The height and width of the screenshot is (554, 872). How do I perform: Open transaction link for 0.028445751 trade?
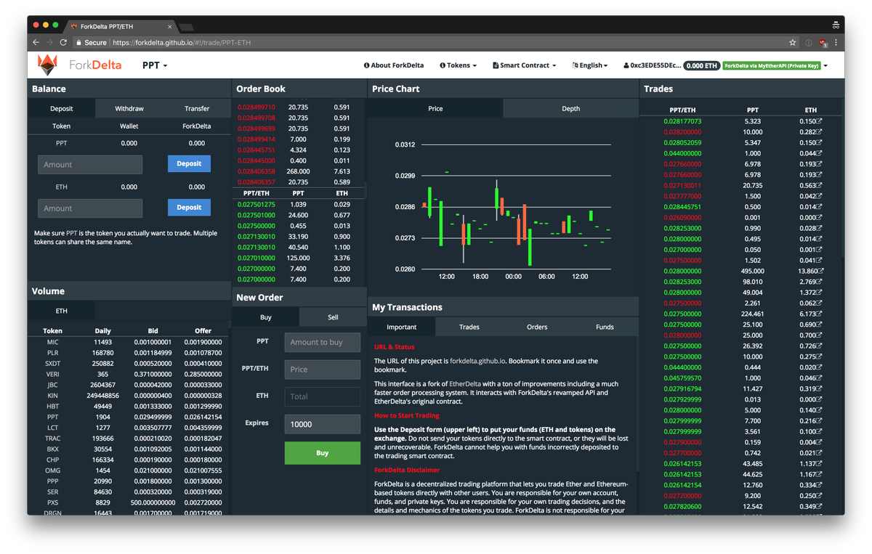click(x=820, y=207)
